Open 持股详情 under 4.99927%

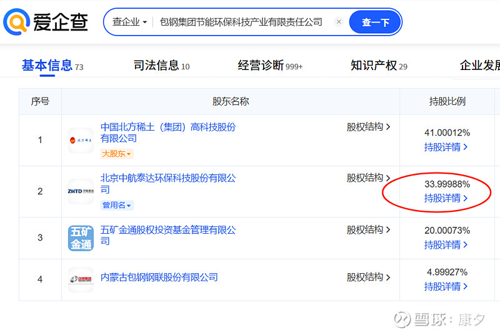[x=446, y=286]
